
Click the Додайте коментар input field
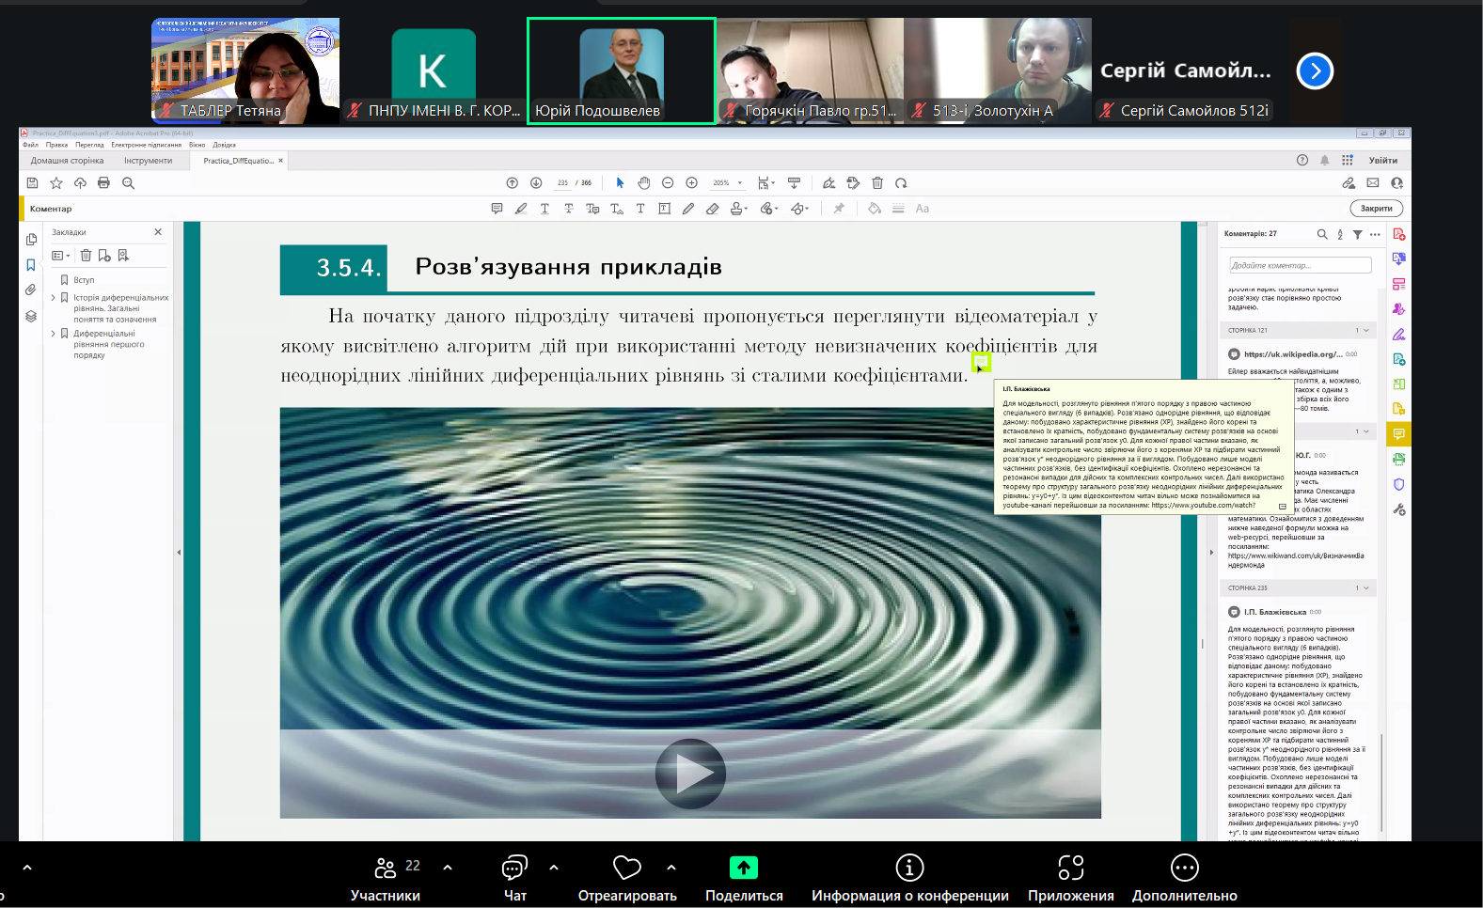(1300, 266)
